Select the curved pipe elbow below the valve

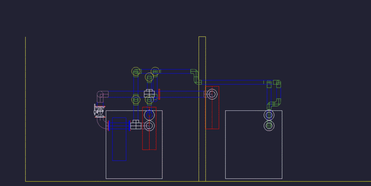pos(100,123)
